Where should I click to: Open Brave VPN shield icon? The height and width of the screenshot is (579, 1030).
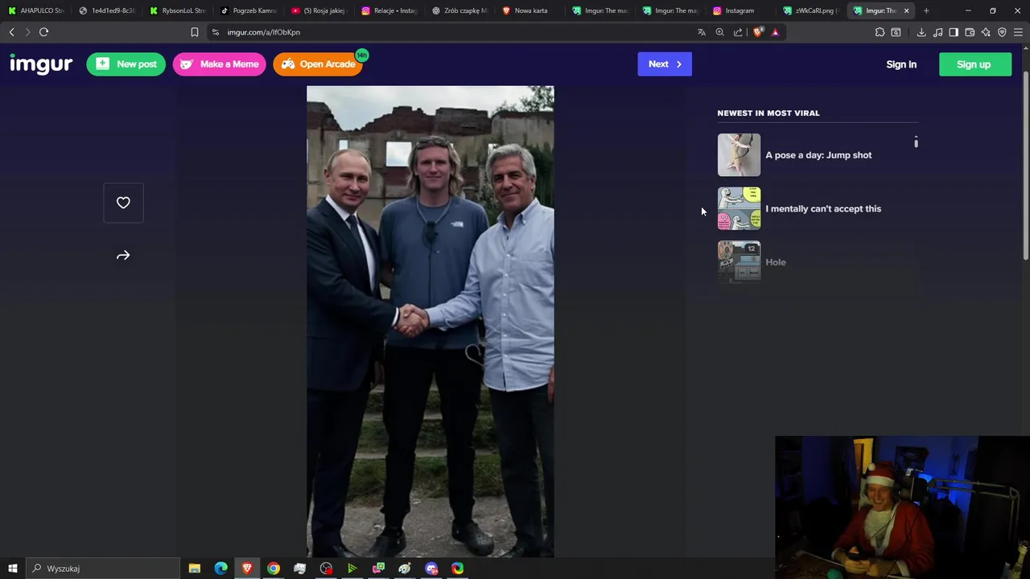pos(1002,32)
